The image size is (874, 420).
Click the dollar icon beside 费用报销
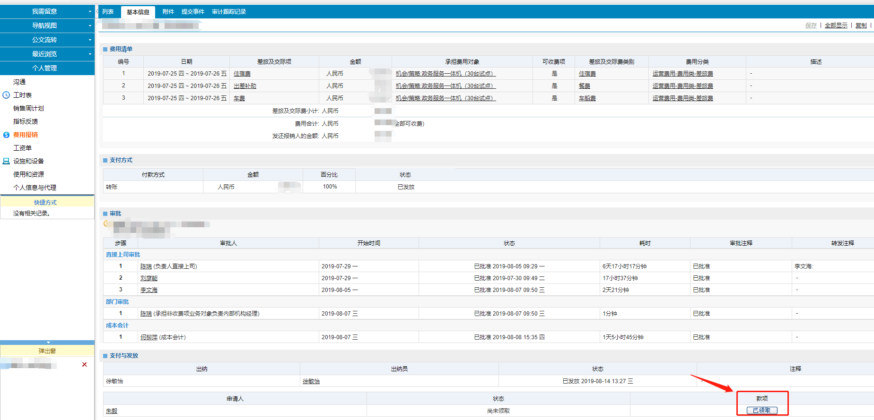[x=6, y=135]
